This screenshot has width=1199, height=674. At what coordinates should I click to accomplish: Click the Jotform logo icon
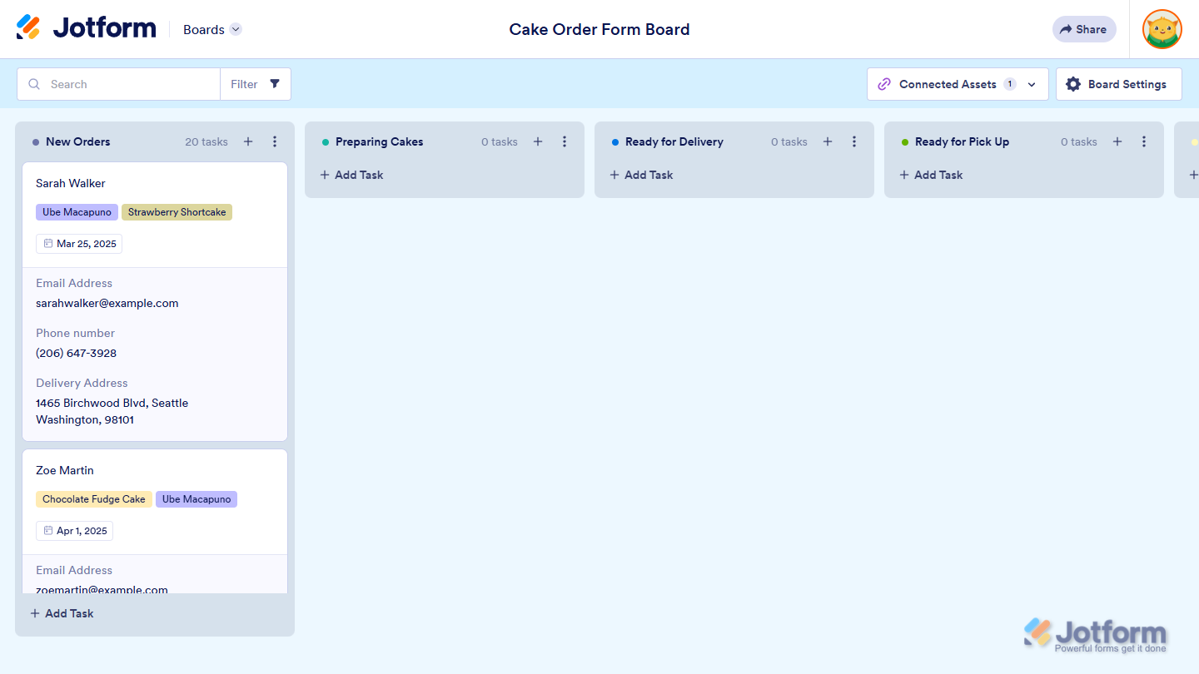point(28,27)
